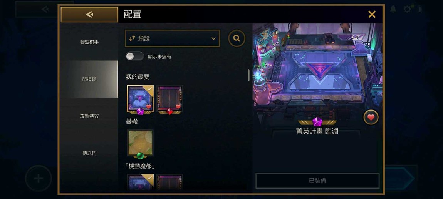Click heart on red favorite arena thumbnail

(178, 106)
